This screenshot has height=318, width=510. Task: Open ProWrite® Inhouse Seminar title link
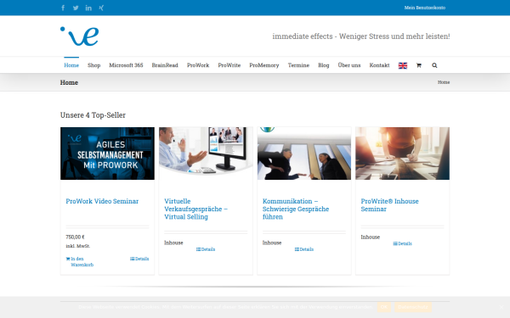pos(389,205)
